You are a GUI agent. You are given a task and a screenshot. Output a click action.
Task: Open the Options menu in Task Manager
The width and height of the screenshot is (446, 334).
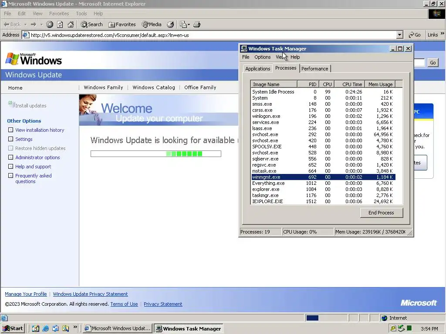tap(262, 57)
